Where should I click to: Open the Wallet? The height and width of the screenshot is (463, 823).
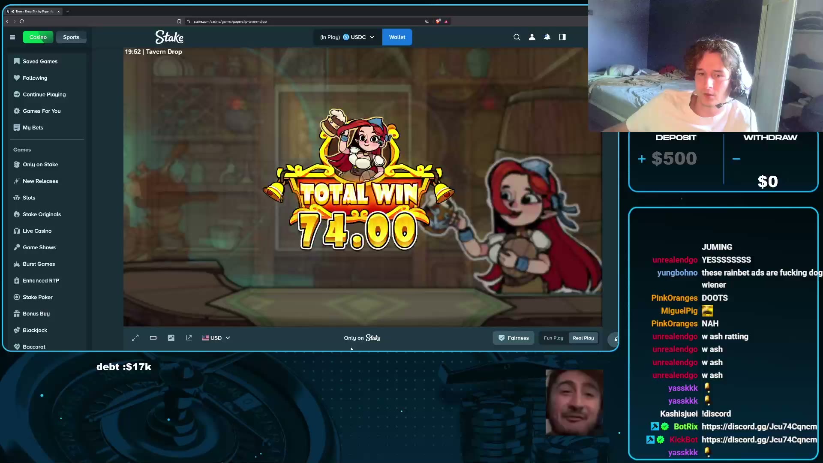[x=397, y=37]
